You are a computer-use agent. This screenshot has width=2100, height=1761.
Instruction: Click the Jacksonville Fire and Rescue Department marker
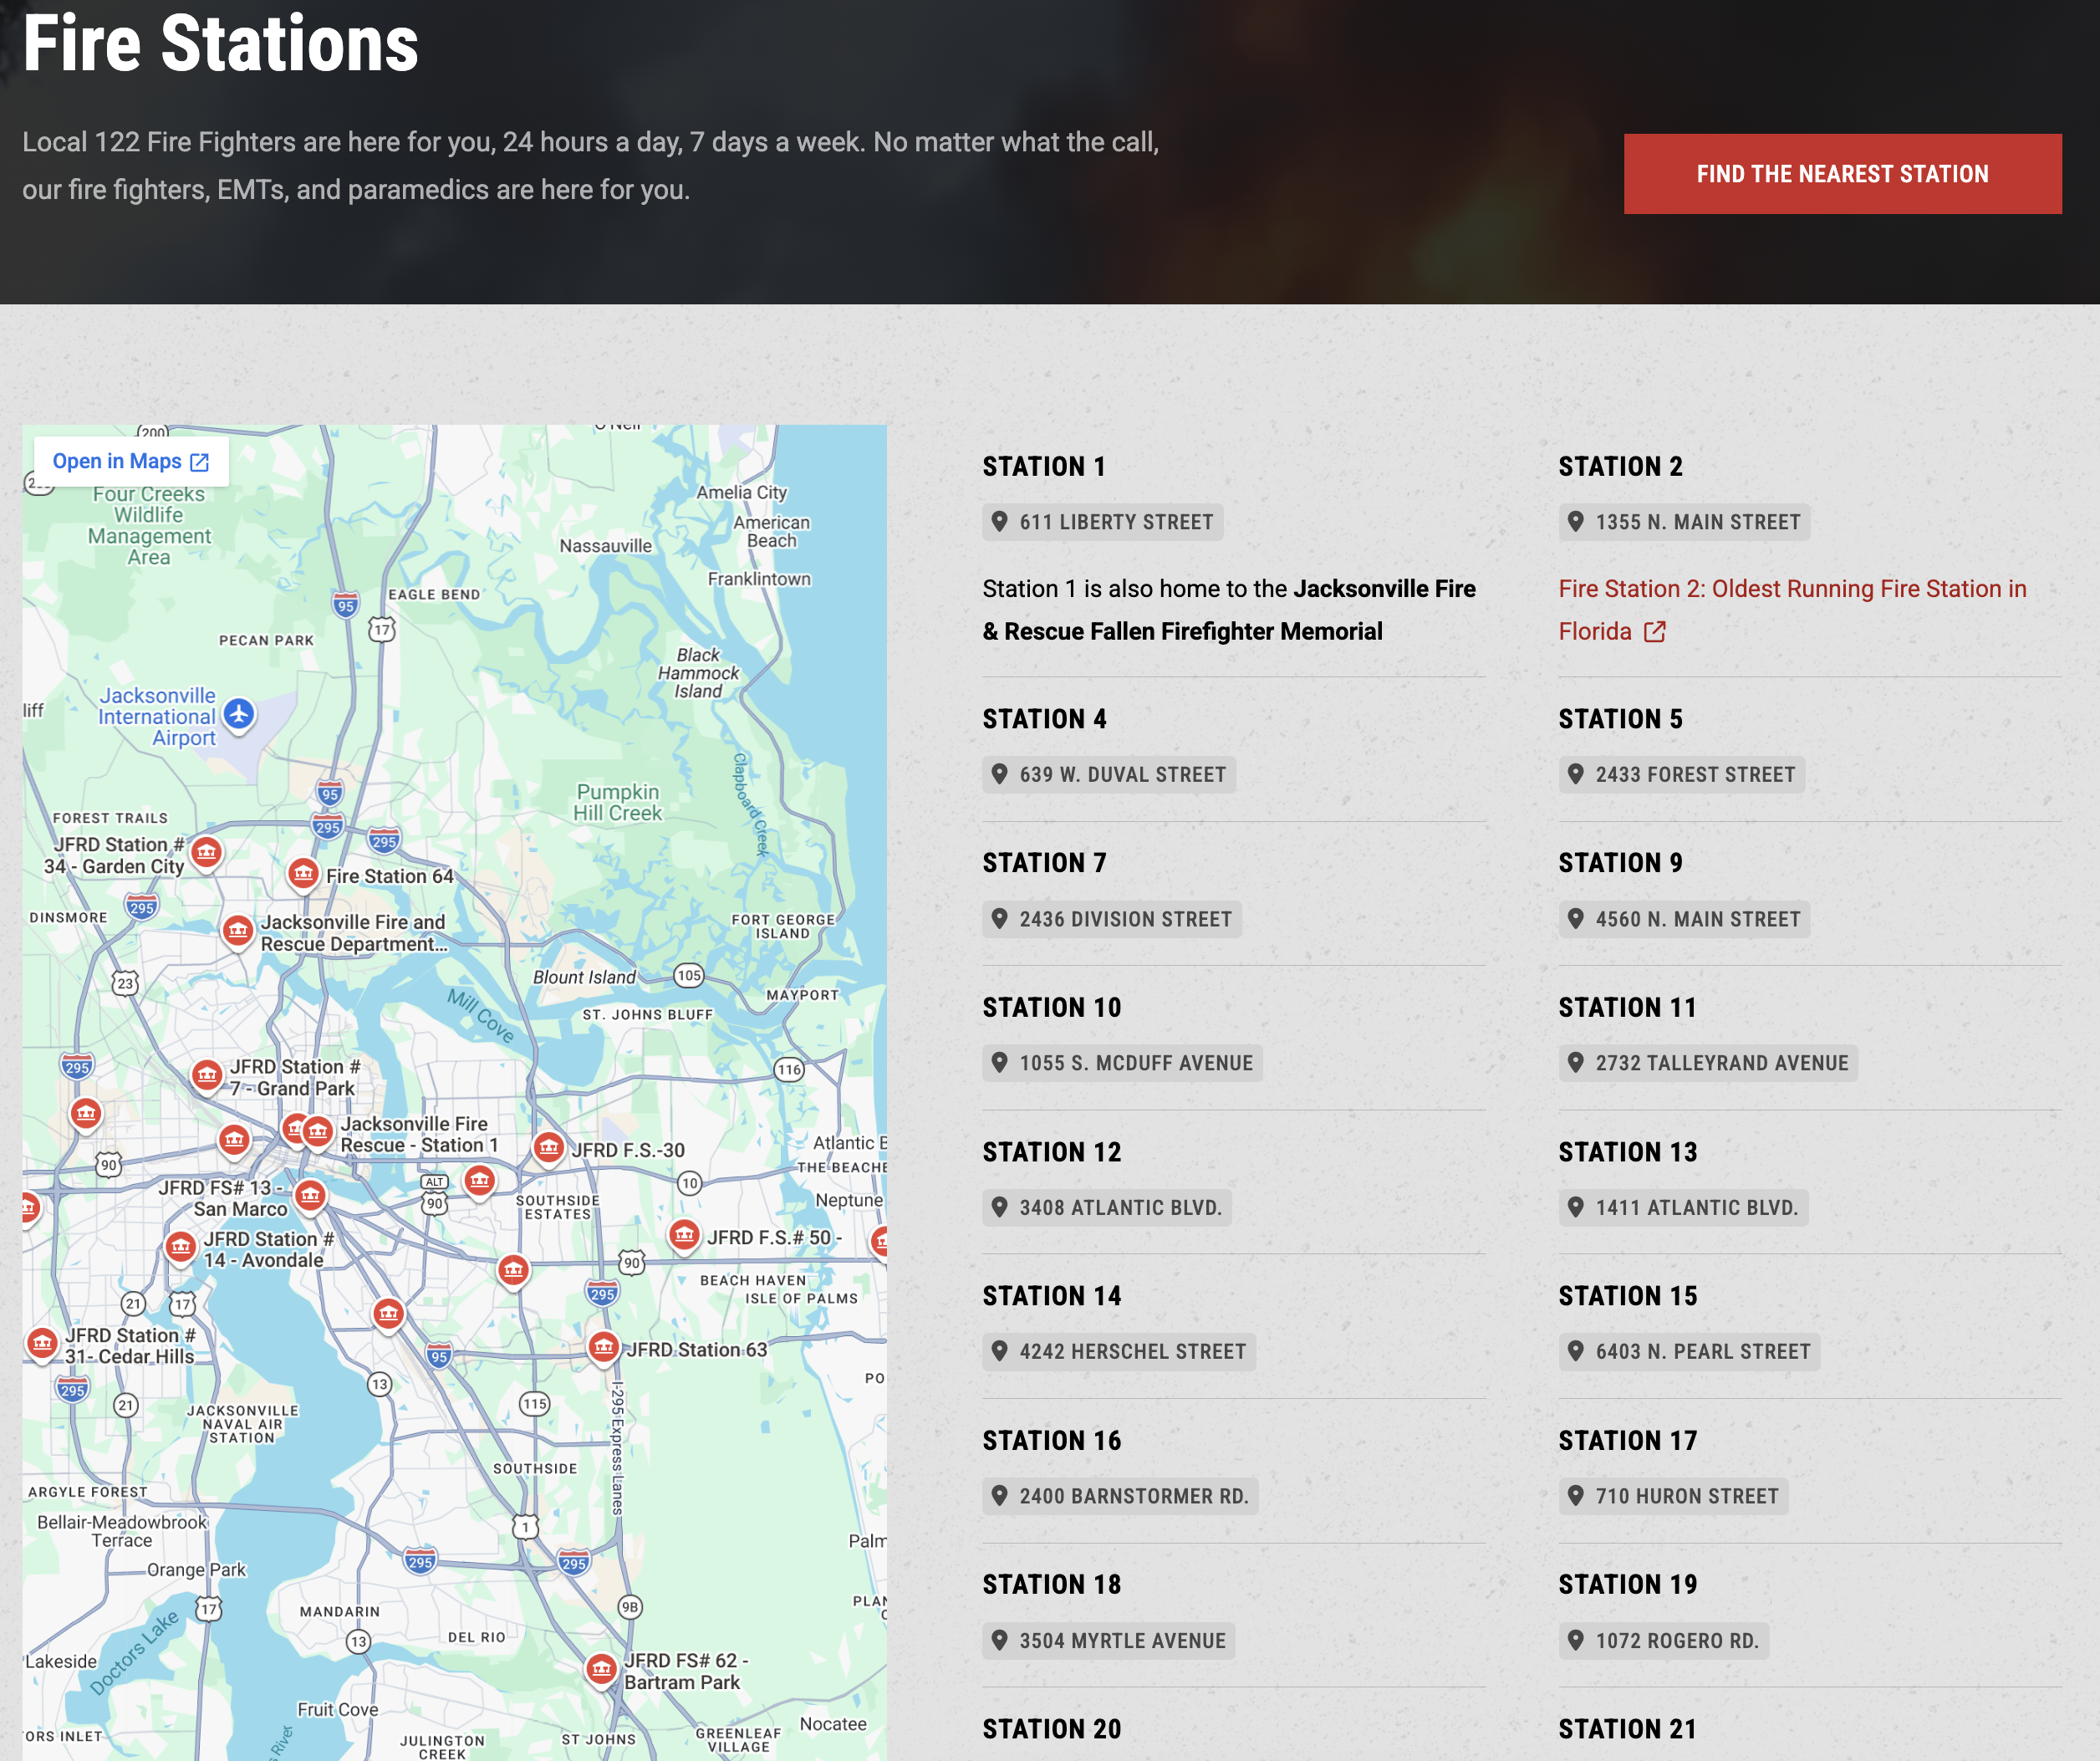point(238,932)
